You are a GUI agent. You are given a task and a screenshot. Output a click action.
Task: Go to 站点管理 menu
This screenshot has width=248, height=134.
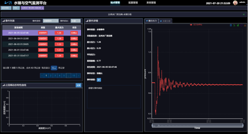coord(115,3)
